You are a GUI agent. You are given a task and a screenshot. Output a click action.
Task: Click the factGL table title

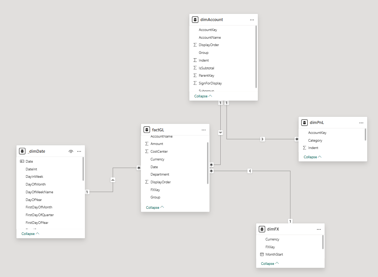pos(158,130)
